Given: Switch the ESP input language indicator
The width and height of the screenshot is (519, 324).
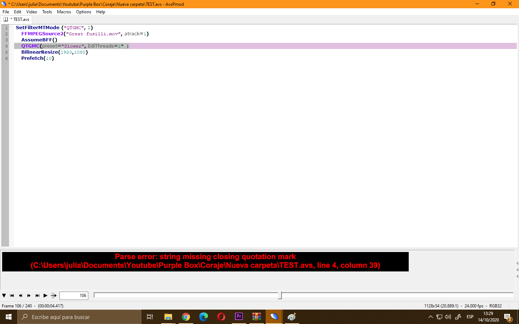Looking at the screenshot, I should pyautogui.click(x=470, y=317).
